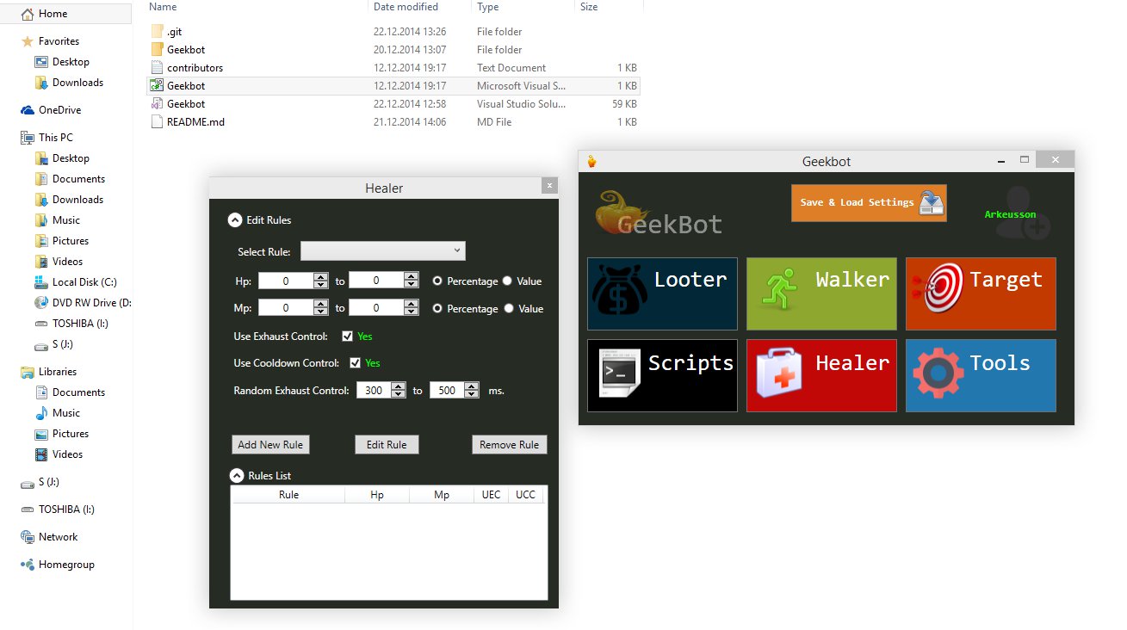1127x630 pixels.
Task: Click the Hp minimum value field
Action: pyautogui.click(x=286, y=281)
